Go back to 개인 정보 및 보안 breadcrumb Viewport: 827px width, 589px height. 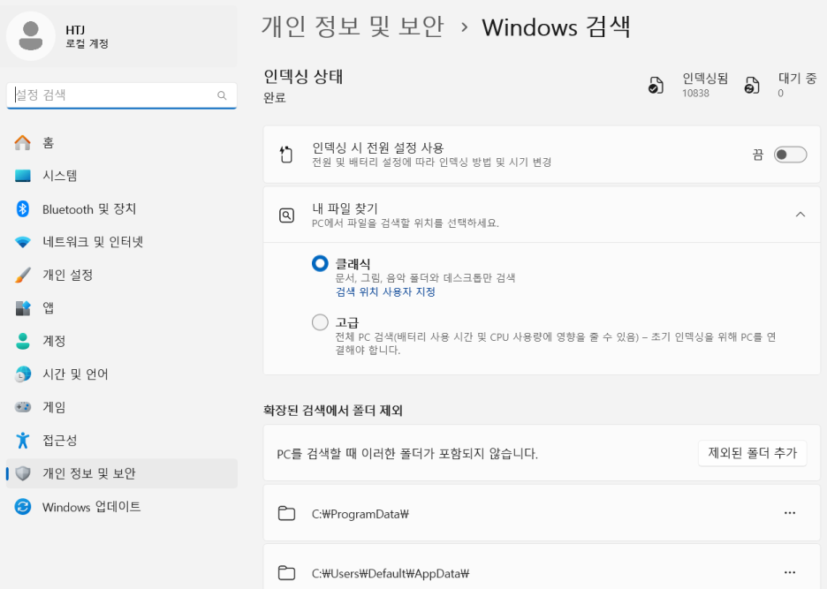(x=353, y=26)
